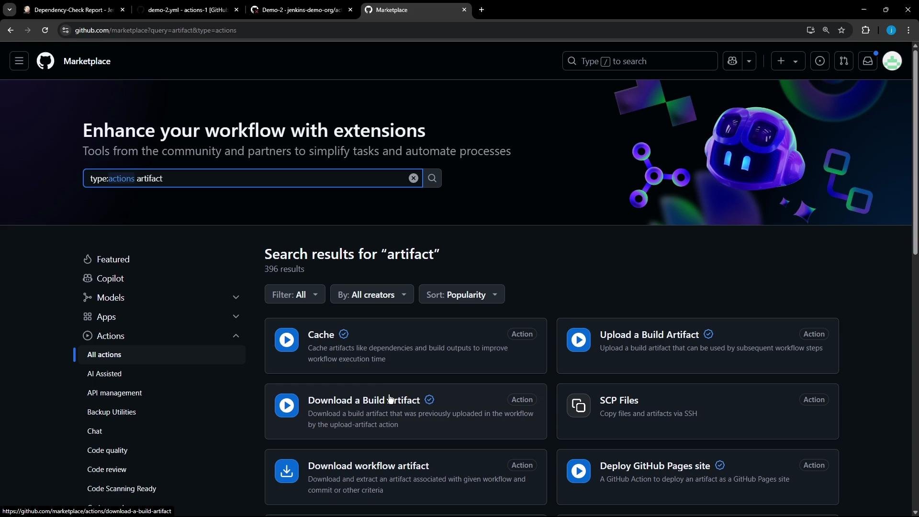Image resolution: width=919 pixels, height=517 pixels.
Task: Click the Deploy GitHub Pages site icon
Action: coord(579,471)
